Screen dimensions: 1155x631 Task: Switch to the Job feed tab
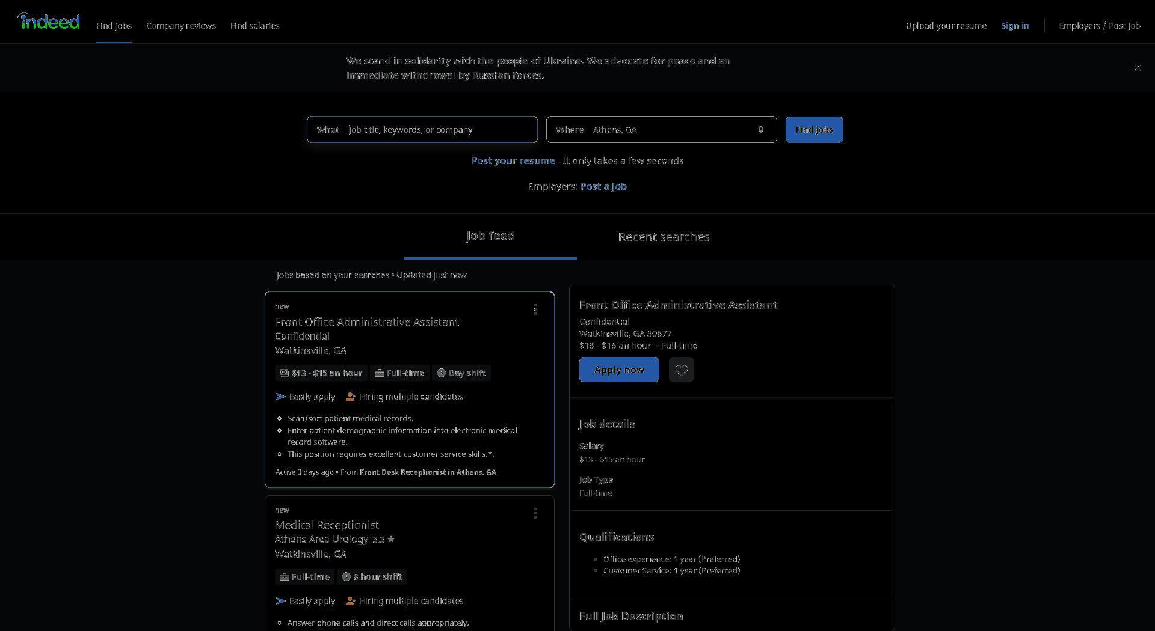pos(491,236)
